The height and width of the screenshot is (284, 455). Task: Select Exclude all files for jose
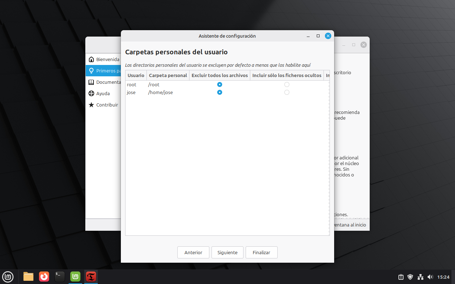coord(220,92)
